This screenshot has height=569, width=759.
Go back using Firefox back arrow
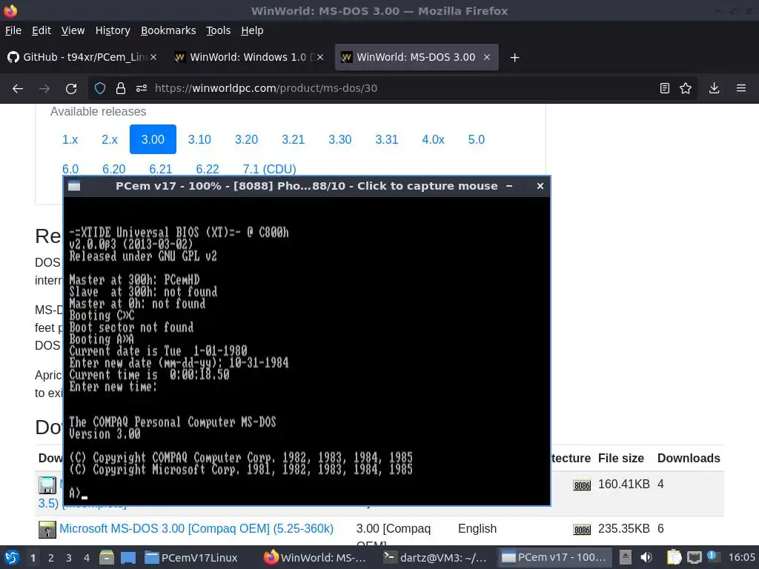pyautogui.click(x=18, y=88)
